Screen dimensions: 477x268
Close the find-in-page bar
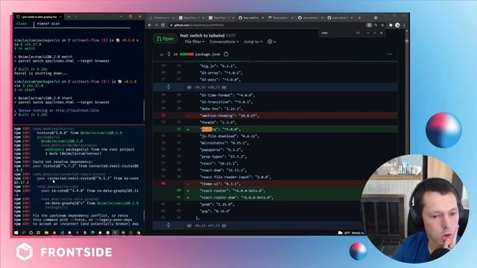tap(381, 33)
